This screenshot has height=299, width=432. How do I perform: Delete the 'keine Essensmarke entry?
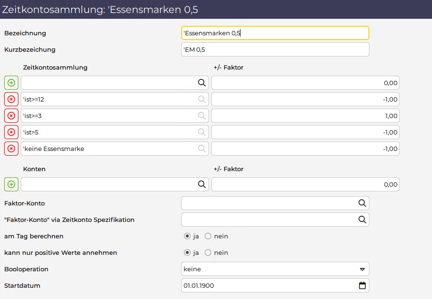coord(11,149)
